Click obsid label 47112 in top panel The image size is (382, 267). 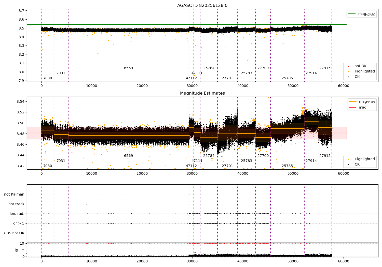click(192, 78)
